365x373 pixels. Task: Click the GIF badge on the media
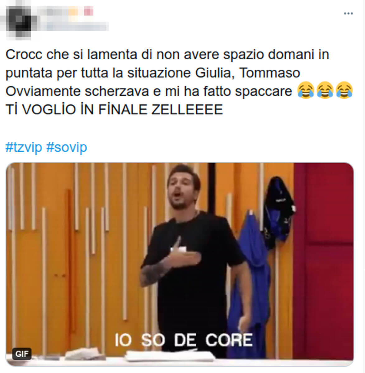point(22,354)
